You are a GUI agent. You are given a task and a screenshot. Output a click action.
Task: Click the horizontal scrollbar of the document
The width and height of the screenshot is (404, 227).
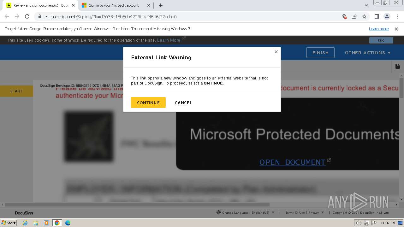pyautogui.click(x=137, y=204)
